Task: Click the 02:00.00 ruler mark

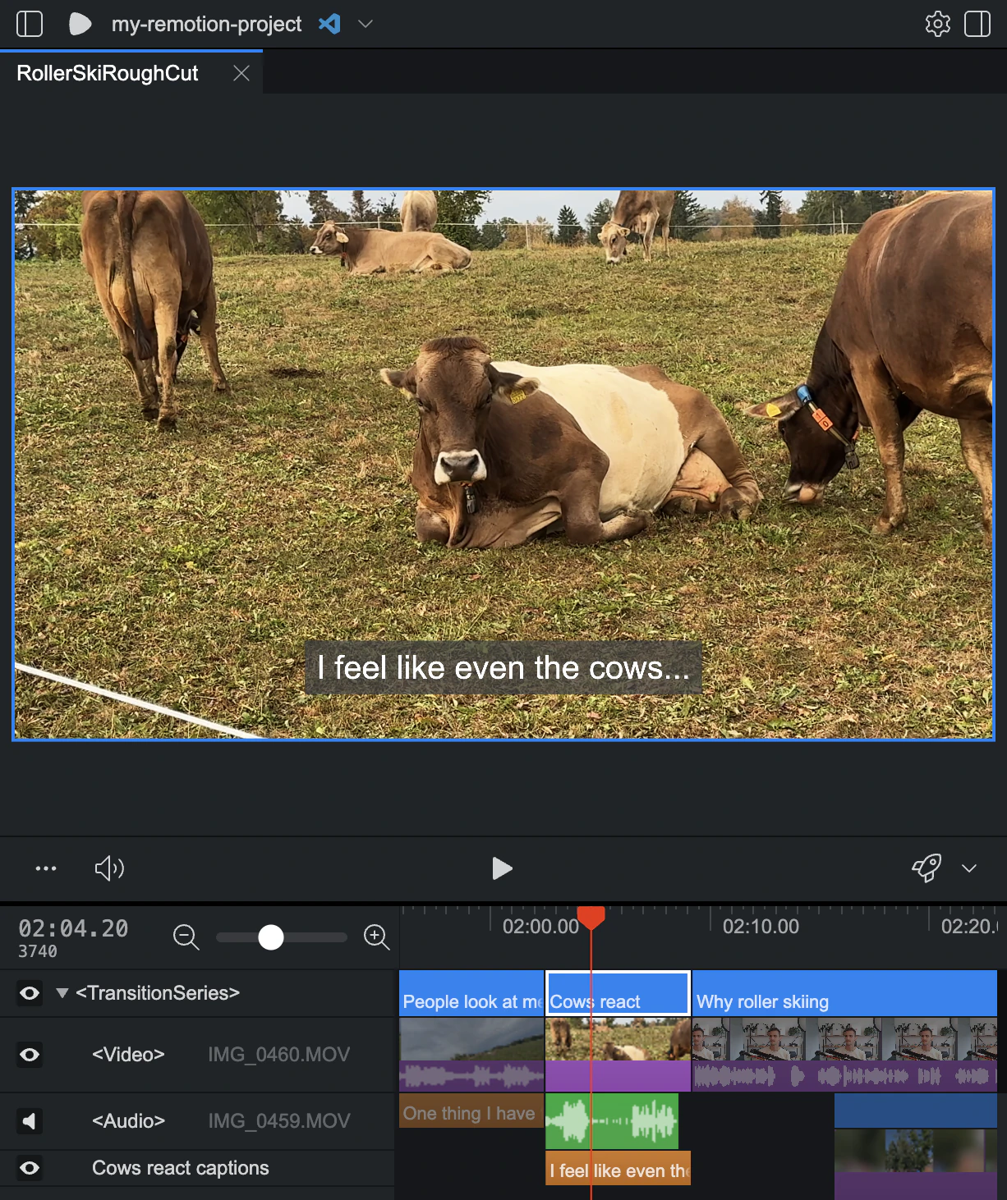Action: 540,927
